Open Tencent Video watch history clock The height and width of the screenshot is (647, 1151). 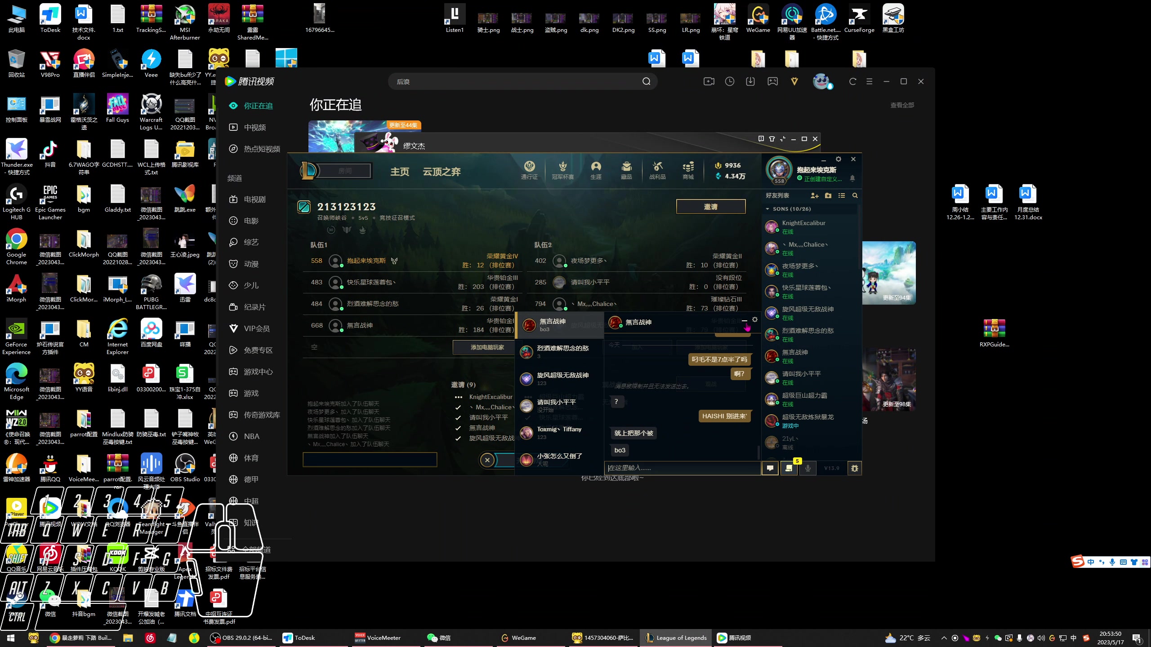[x=729, y=81]
